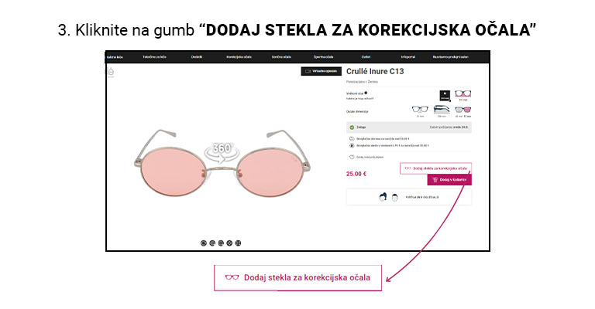Viewport: 595px width, 309px height.
Task: Open the Korekcijska očala menu
Action: [x=239, y=57]
